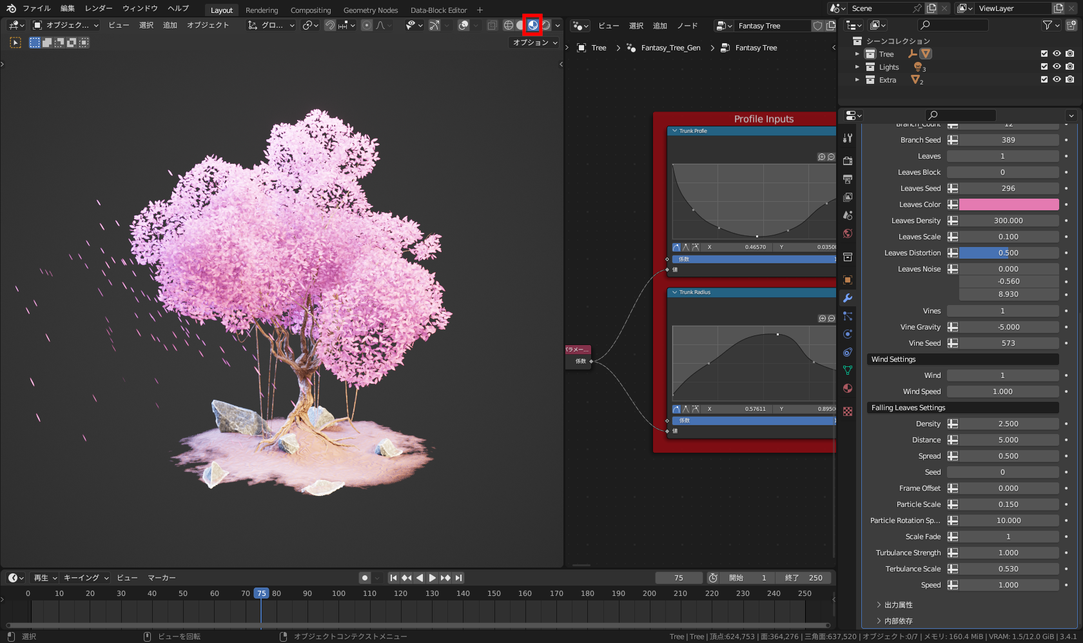Viewport: 1083px width, 643px height.
Task: Switch to the Particles properties tab
Action: coord(848,316)
